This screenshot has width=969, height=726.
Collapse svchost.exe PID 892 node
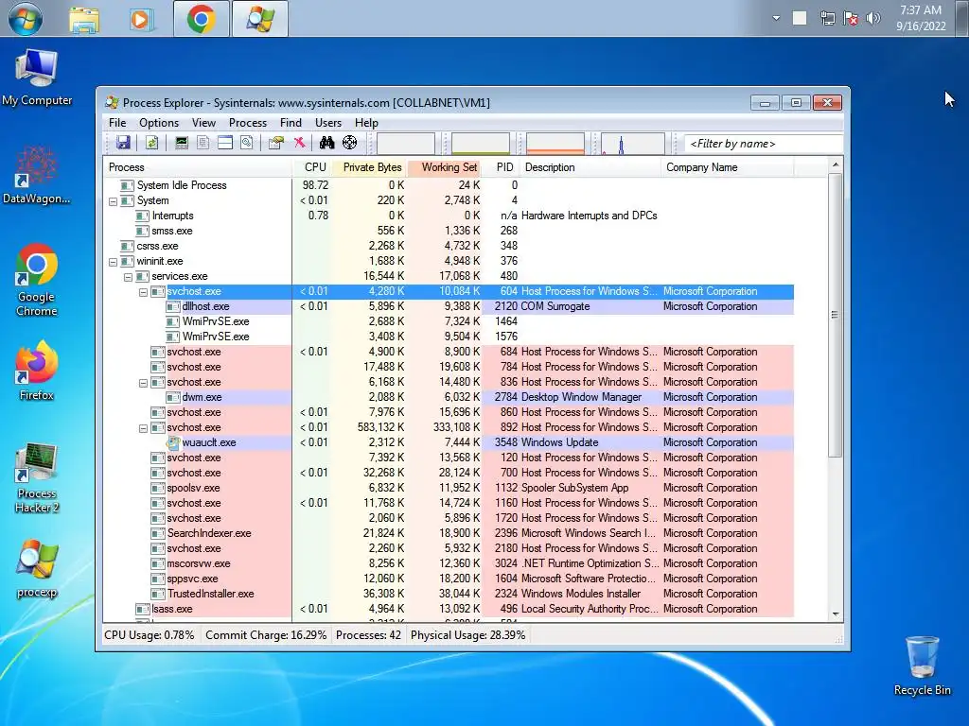[x=144, y=428]
